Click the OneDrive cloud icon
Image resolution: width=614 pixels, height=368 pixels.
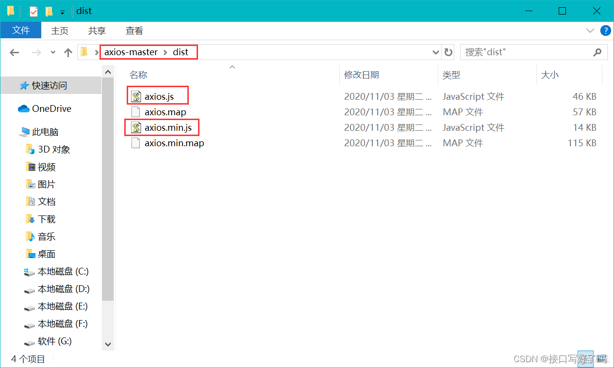tap(24, 108)
